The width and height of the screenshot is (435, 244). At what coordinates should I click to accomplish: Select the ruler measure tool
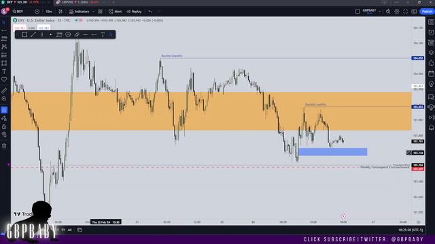coord(4,90)
